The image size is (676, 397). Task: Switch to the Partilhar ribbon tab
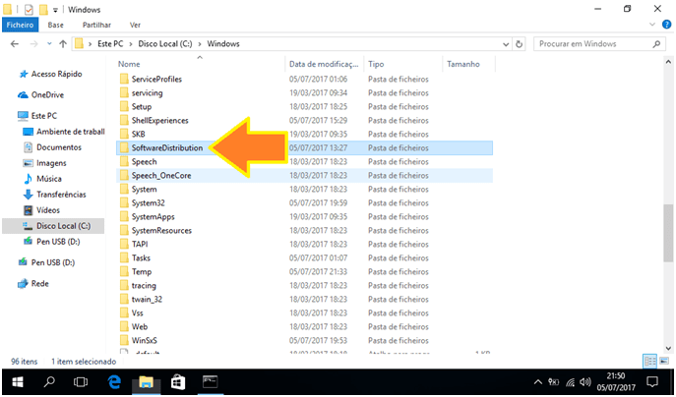pyautogui.click(x=96, y=24)
